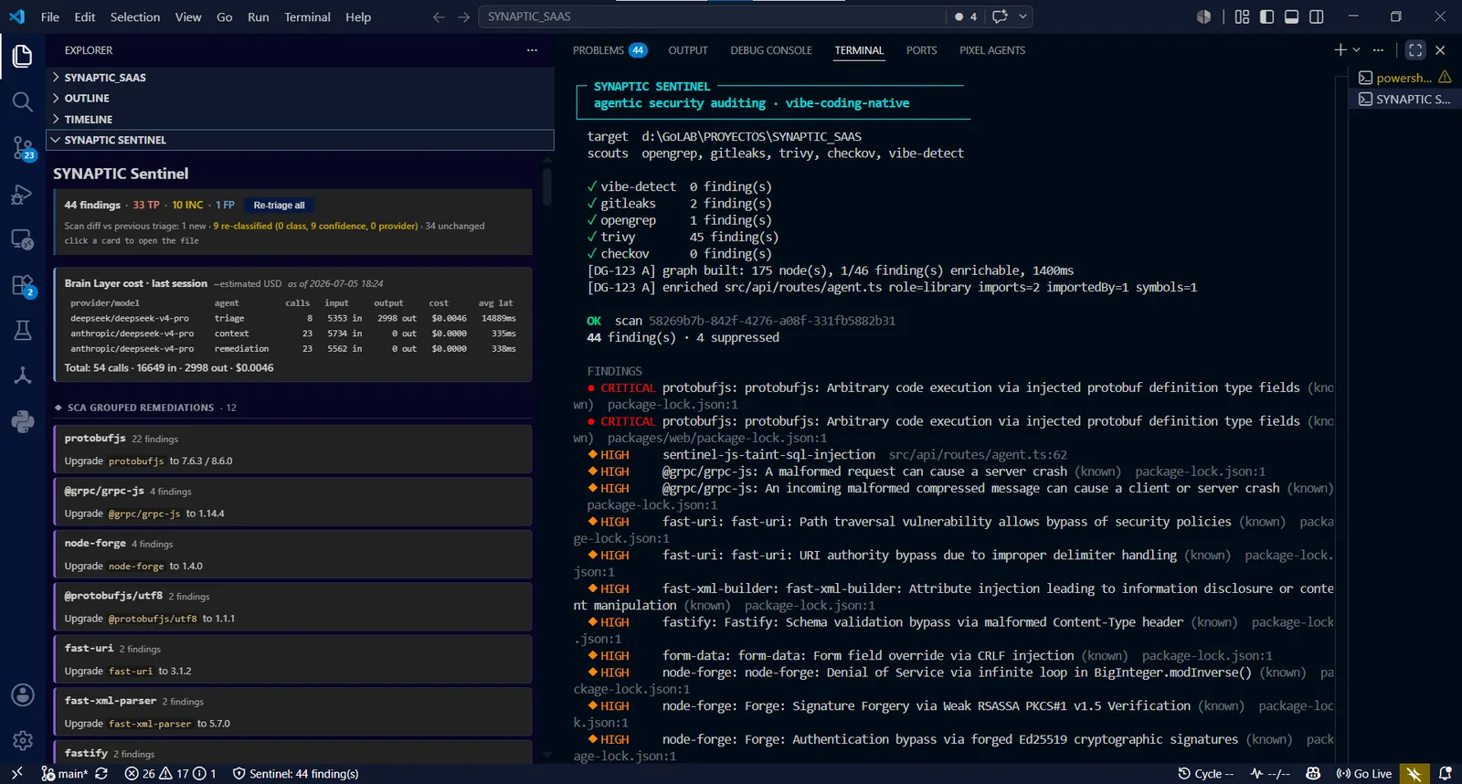
Task: Switch to the PROBLEMS tab
Action: 609,50
